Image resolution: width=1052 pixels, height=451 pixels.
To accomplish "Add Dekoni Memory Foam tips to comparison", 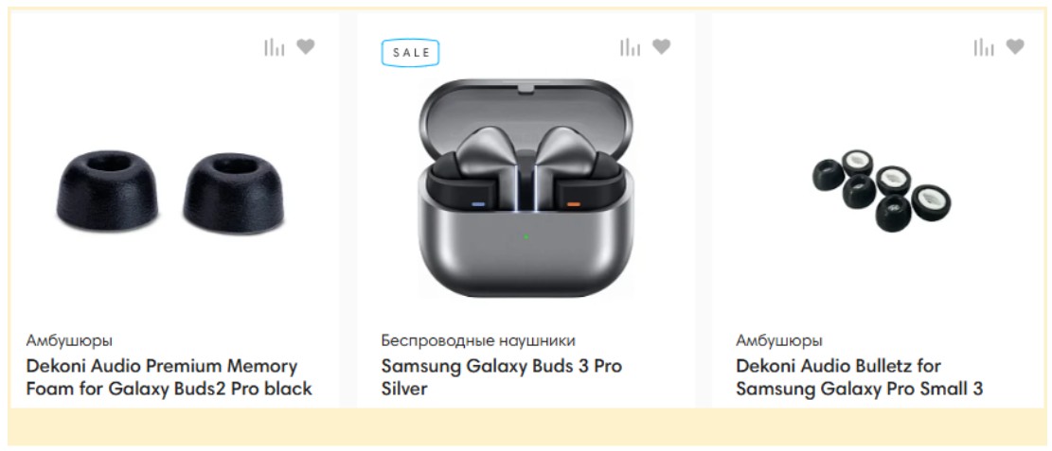I will [274, 47].
